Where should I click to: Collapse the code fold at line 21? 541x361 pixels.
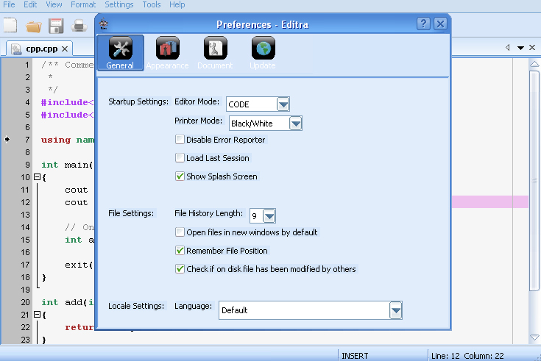click(38, 314)
